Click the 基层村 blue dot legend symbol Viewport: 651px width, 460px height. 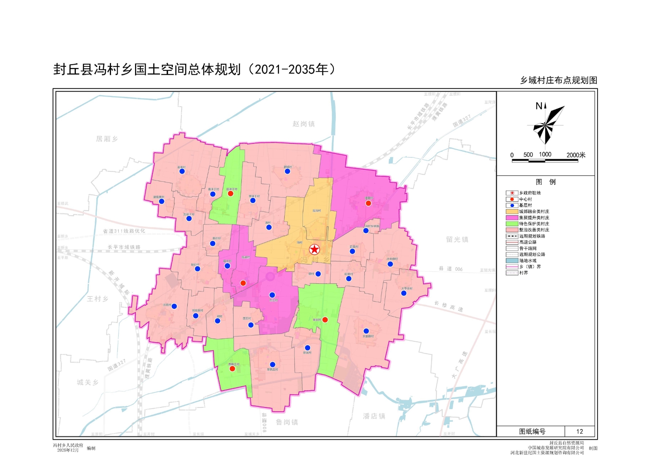(512, 205)
